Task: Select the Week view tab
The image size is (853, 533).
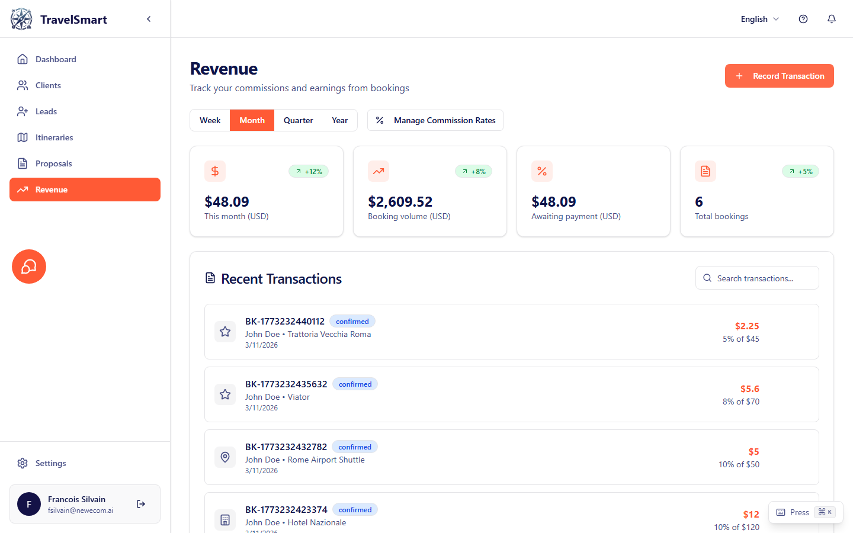Action: point(210,120)
